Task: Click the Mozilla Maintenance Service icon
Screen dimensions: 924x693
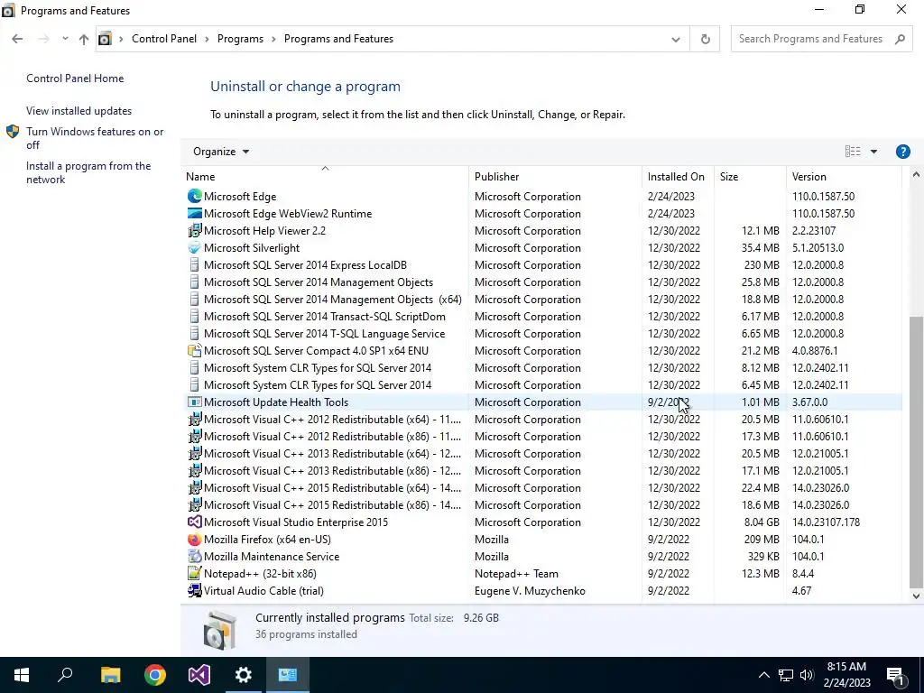Action: pos(195,556)
